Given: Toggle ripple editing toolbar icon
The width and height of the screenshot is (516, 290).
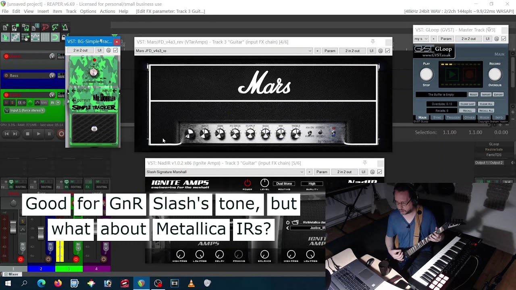Looking at the screenshot, I should [x=25, y=37].
